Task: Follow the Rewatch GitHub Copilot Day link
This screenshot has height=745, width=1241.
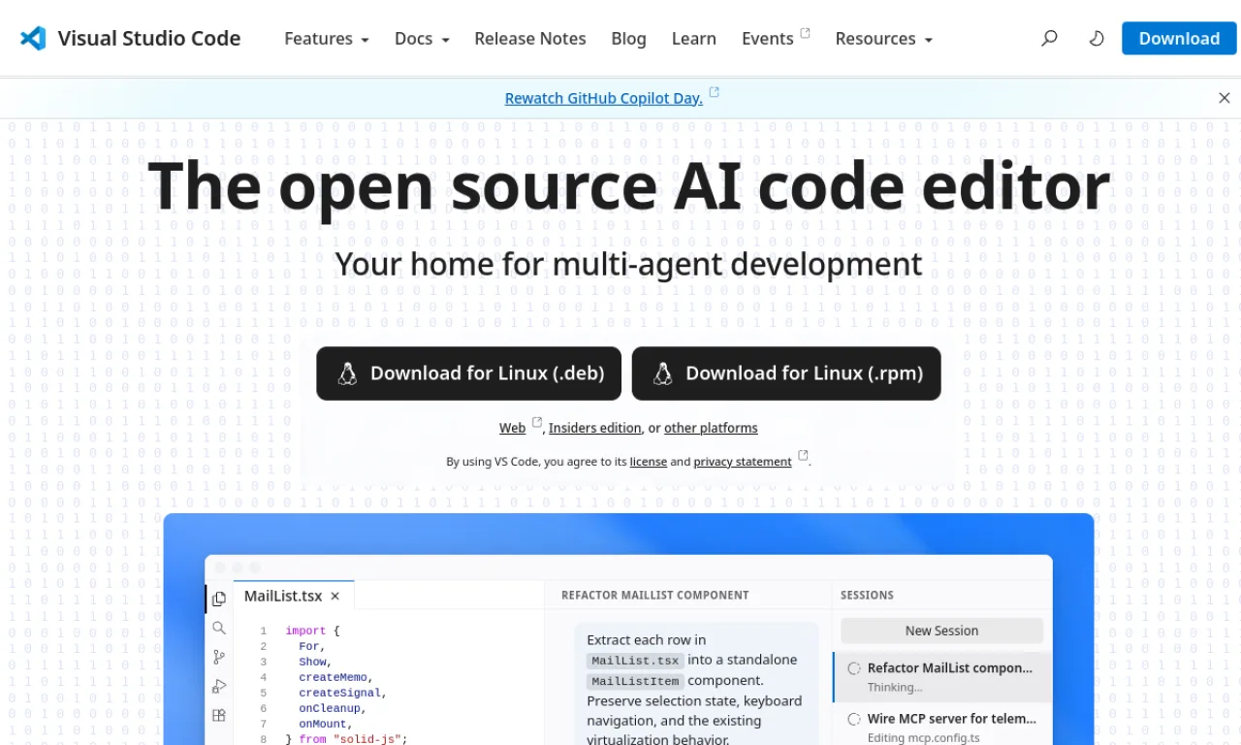Action: 603,98
